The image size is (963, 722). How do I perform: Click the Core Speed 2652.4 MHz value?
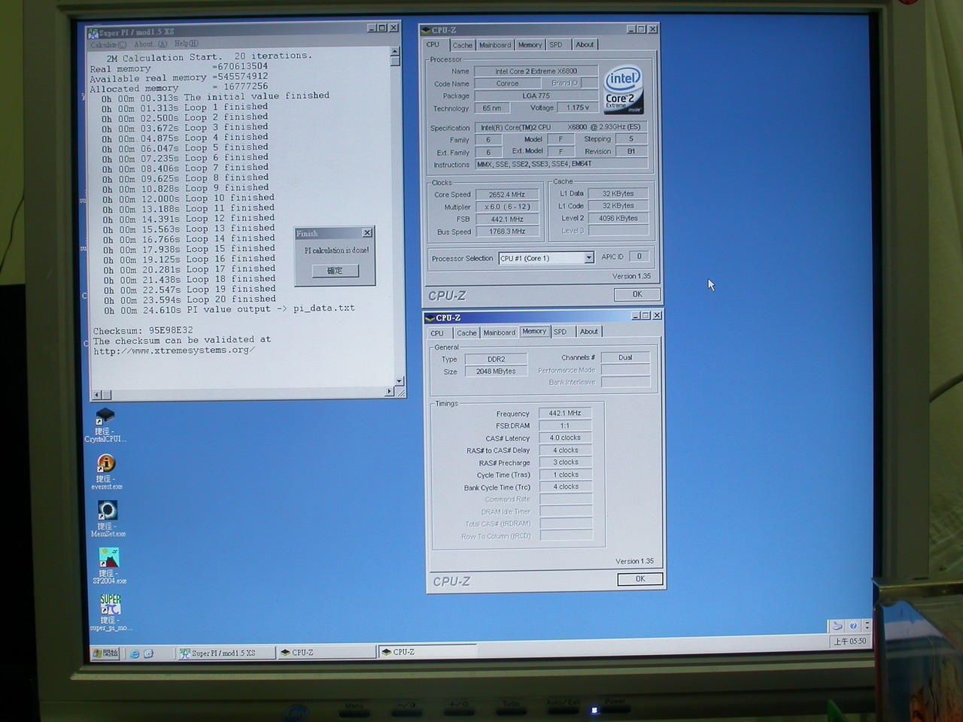click(507, 195)
